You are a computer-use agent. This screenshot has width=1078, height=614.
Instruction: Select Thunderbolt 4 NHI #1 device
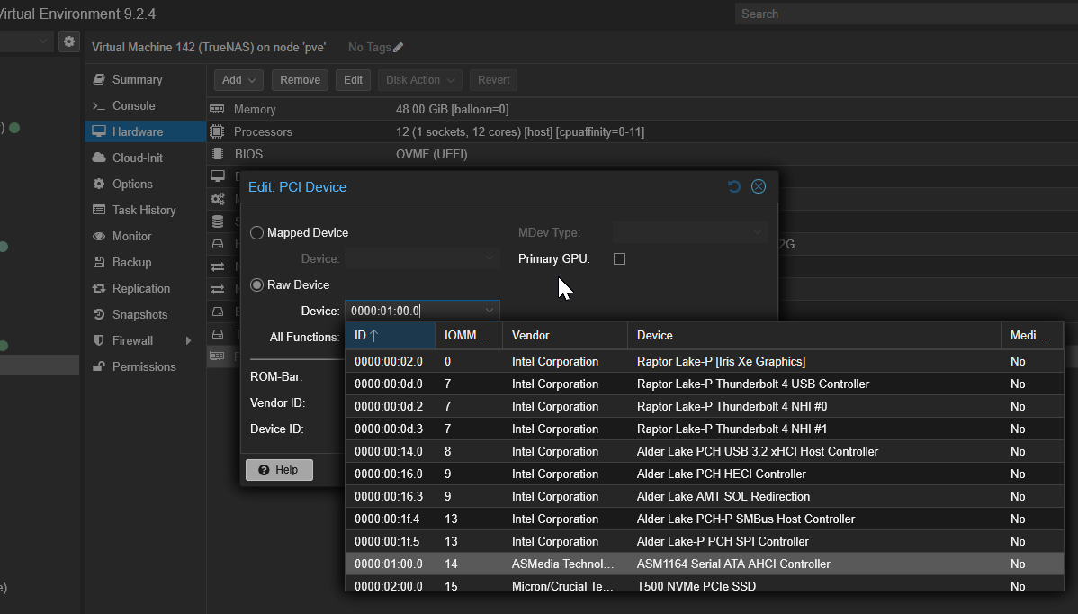[x=704, y=429]
